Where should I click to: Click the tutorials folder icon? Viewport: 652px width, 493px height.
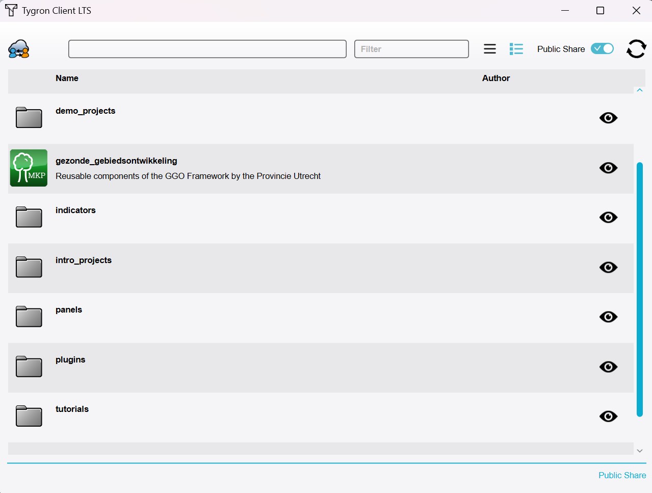(x=29, y=416)
